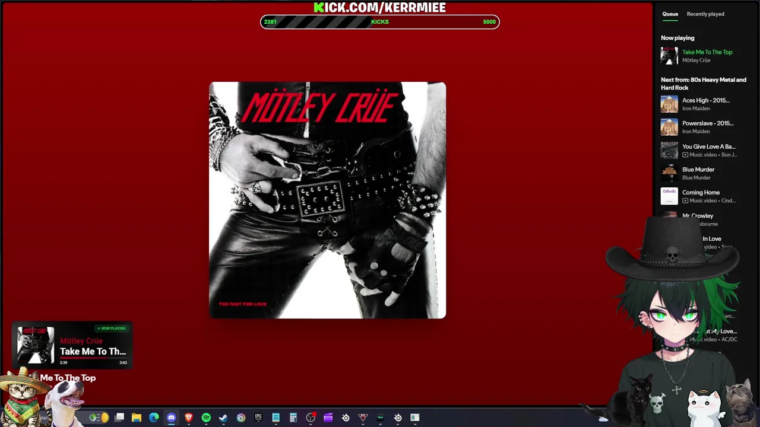Open Microsoft Edge from the taskbar
This screenshot has height=427, width=760.
(x=154, y=418)
